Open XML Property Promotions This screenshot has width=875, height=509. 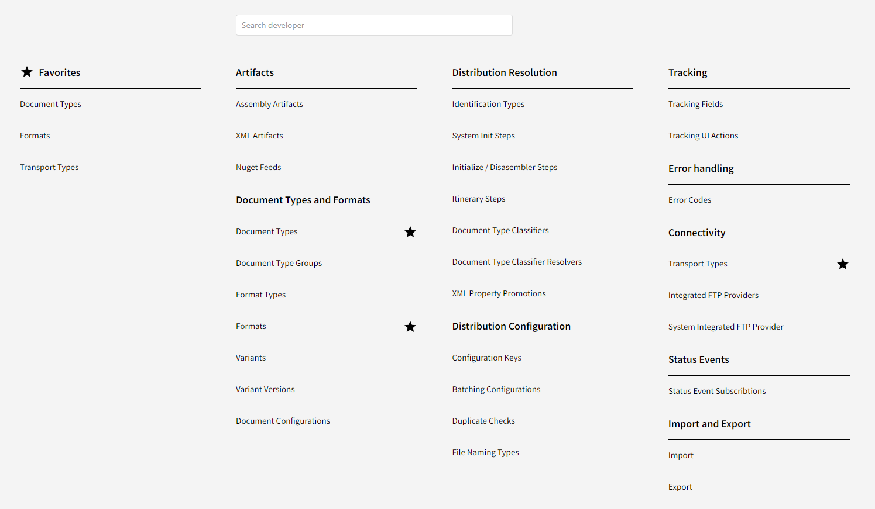[x=499, y=293]
